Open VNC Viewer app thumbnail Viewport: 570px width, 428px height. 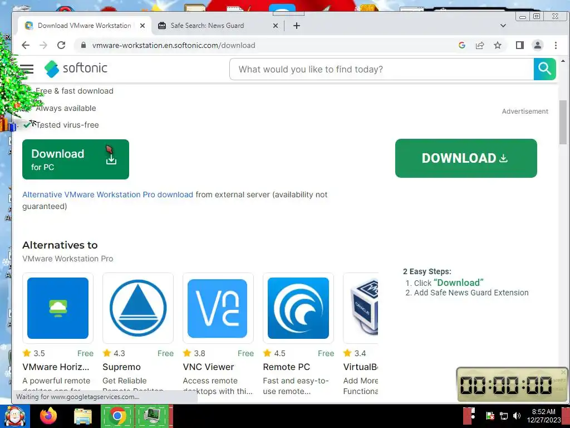point(218,308)
